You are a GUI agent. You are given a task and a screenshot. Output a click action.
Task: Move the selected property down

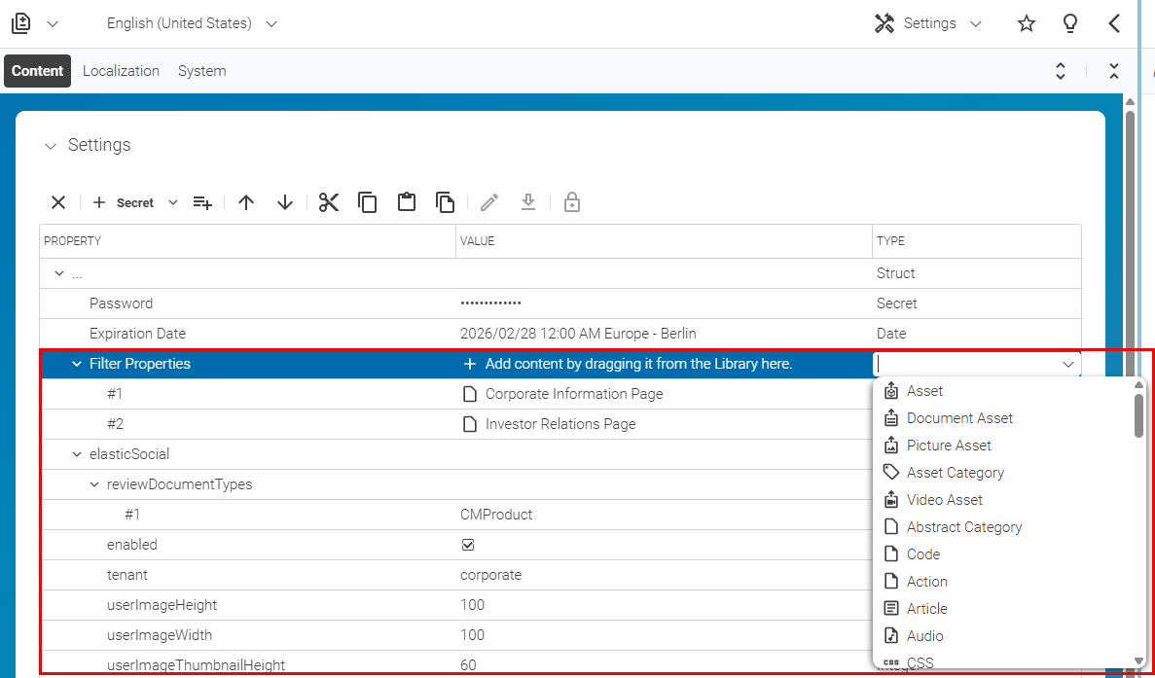tap(285, 201)
